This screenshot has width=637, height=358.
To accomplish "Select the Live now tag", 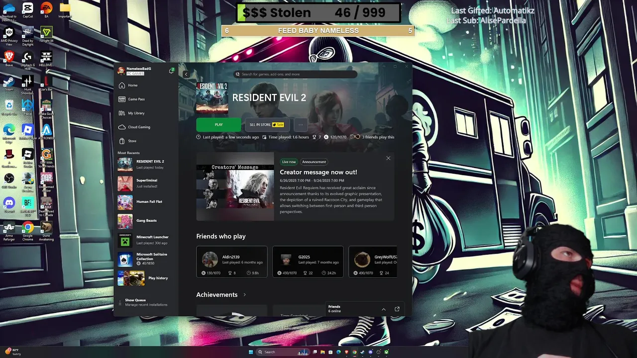I will click(289, 162).
